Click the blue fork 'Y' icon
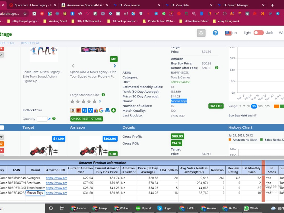284x213 pixels. coord(91,110)
